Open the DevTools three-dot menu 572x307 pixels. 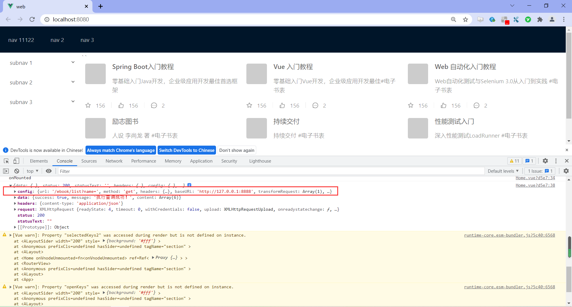(x=556, y=161)
